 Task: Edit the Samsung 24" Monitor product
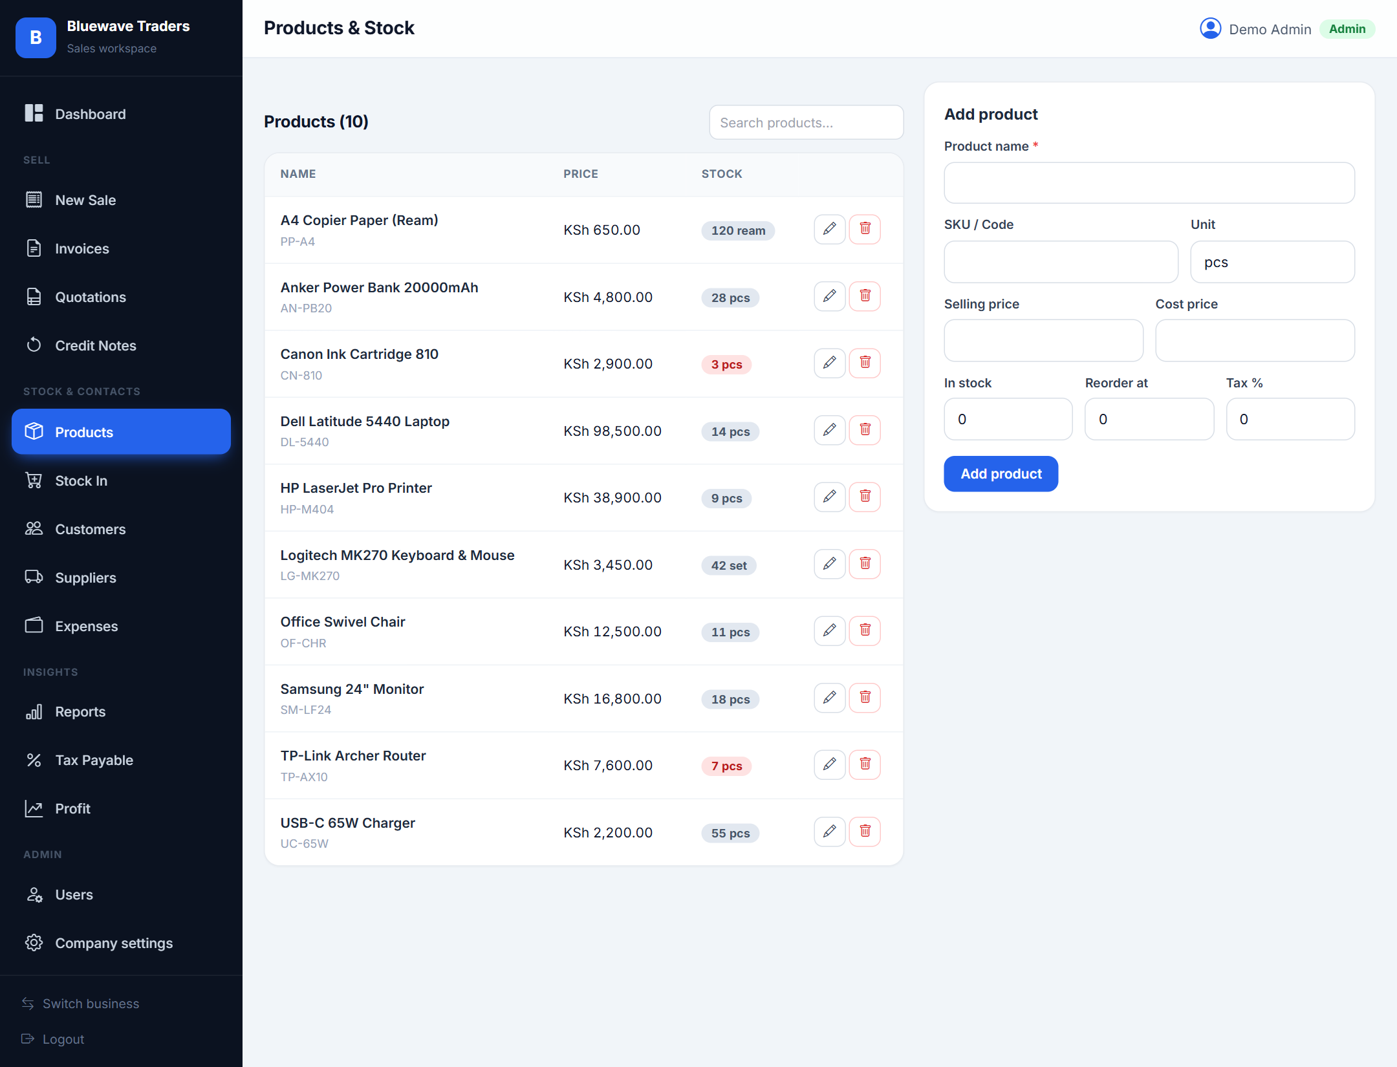[829, 698]
